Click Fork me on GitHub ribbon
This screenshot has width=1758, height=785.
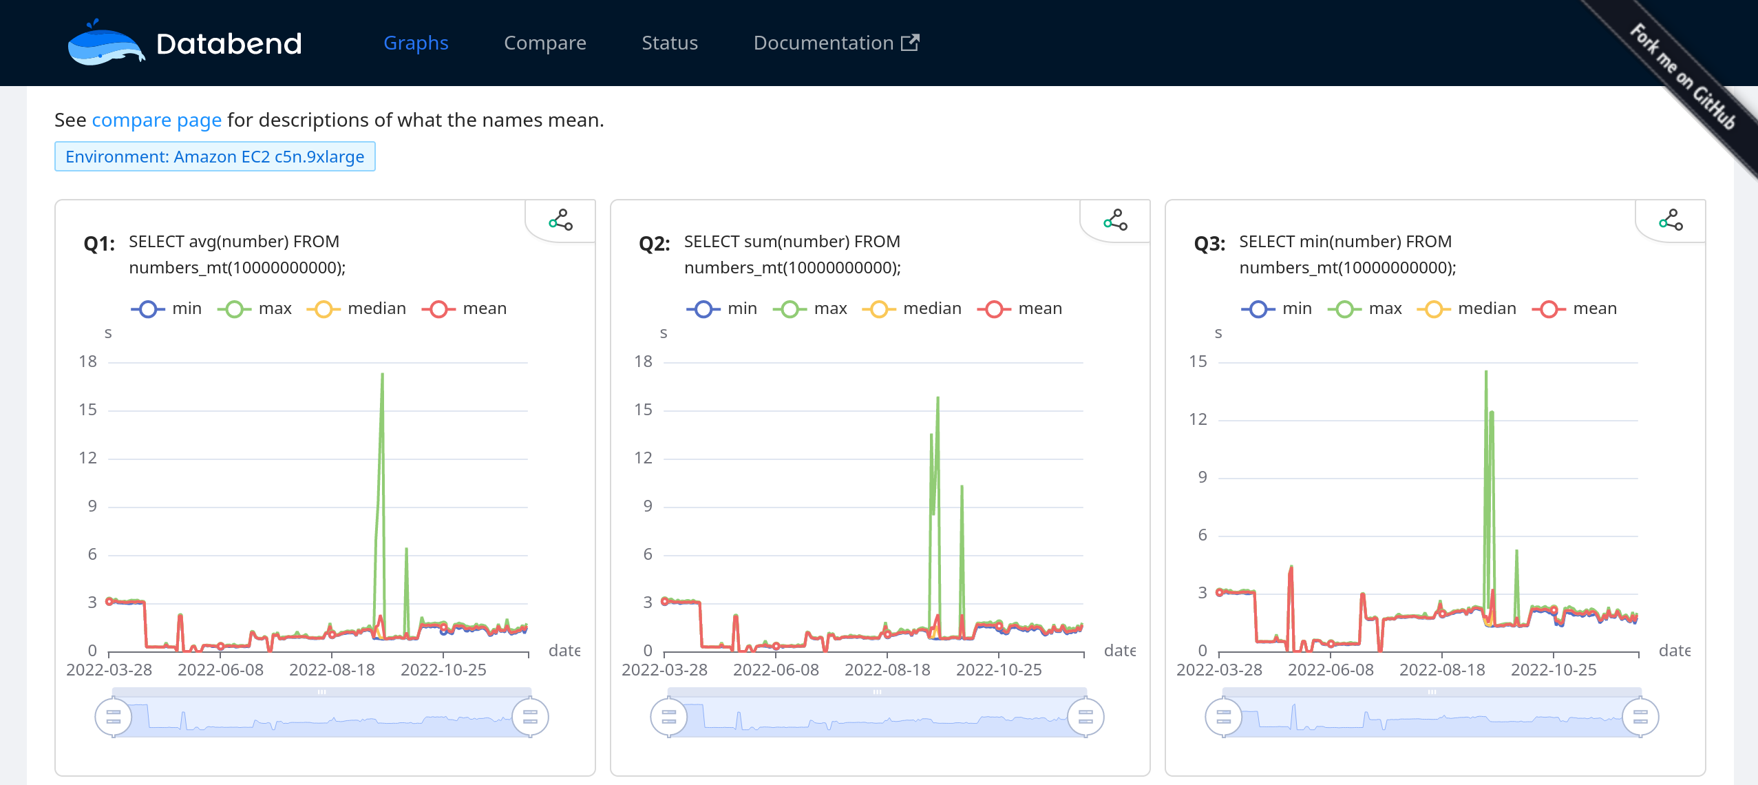click(1682, 77)
